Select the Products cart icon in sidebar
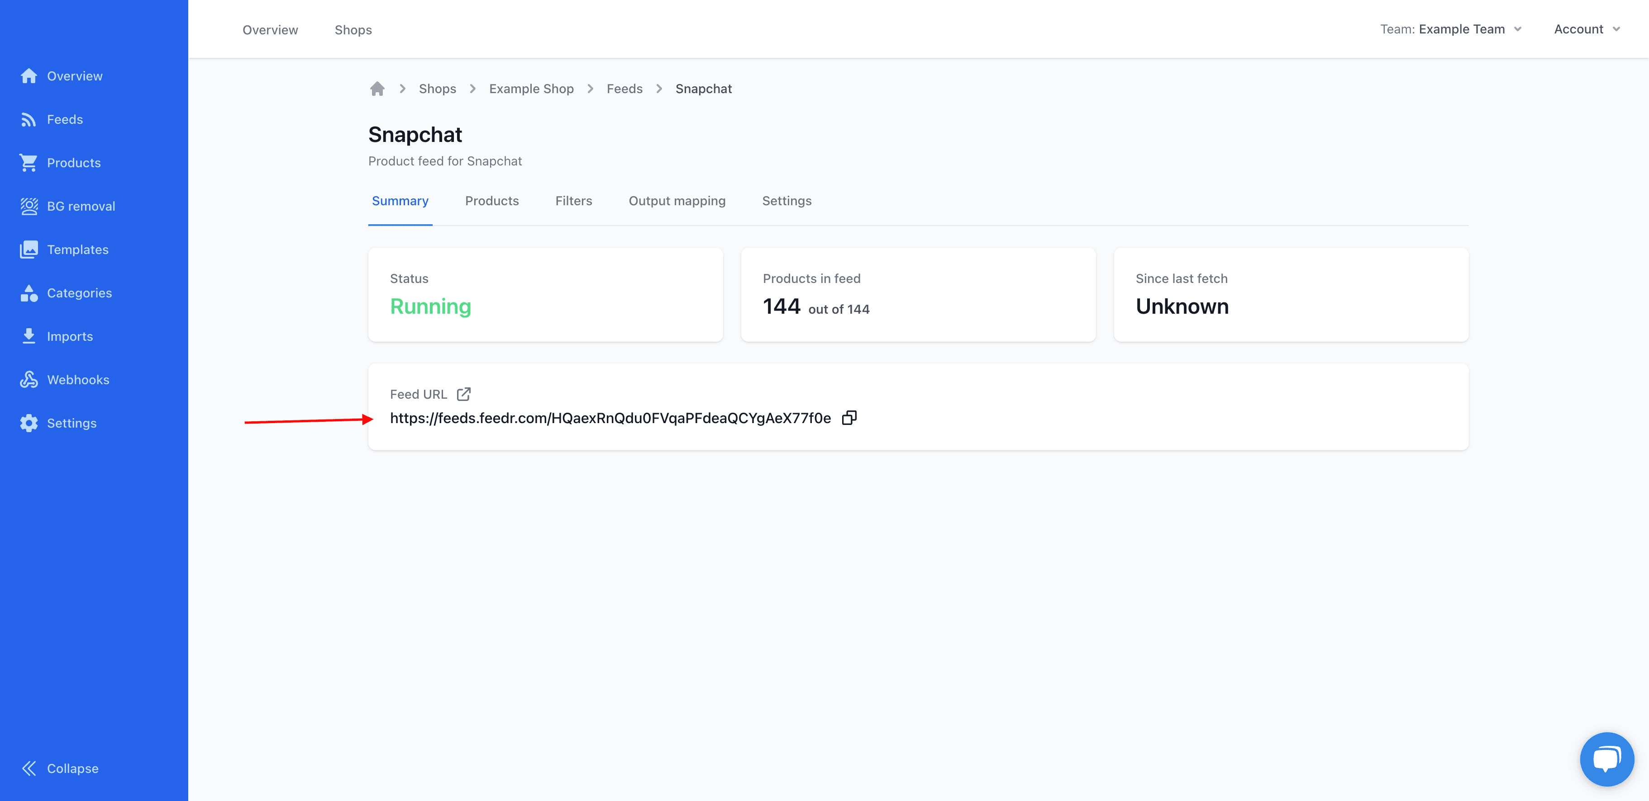This screenshot has height=801, width=1649. (x=29, y=162)
